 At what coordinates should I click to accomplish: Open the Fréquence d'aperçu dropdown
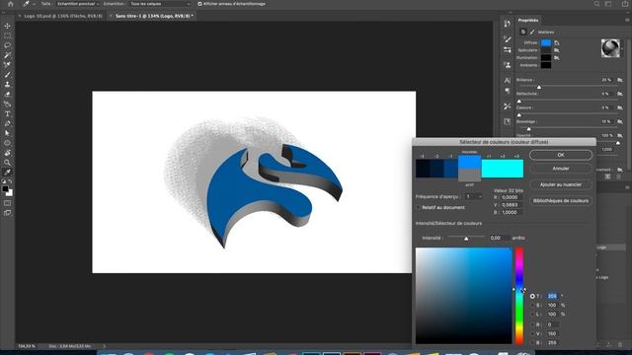coord(474,196)
